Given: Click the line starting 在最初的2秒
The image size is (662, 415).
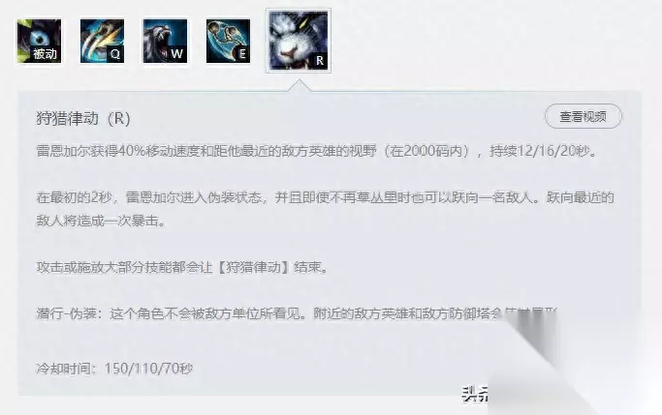Looking at the screenshot, I should [325, 197].
